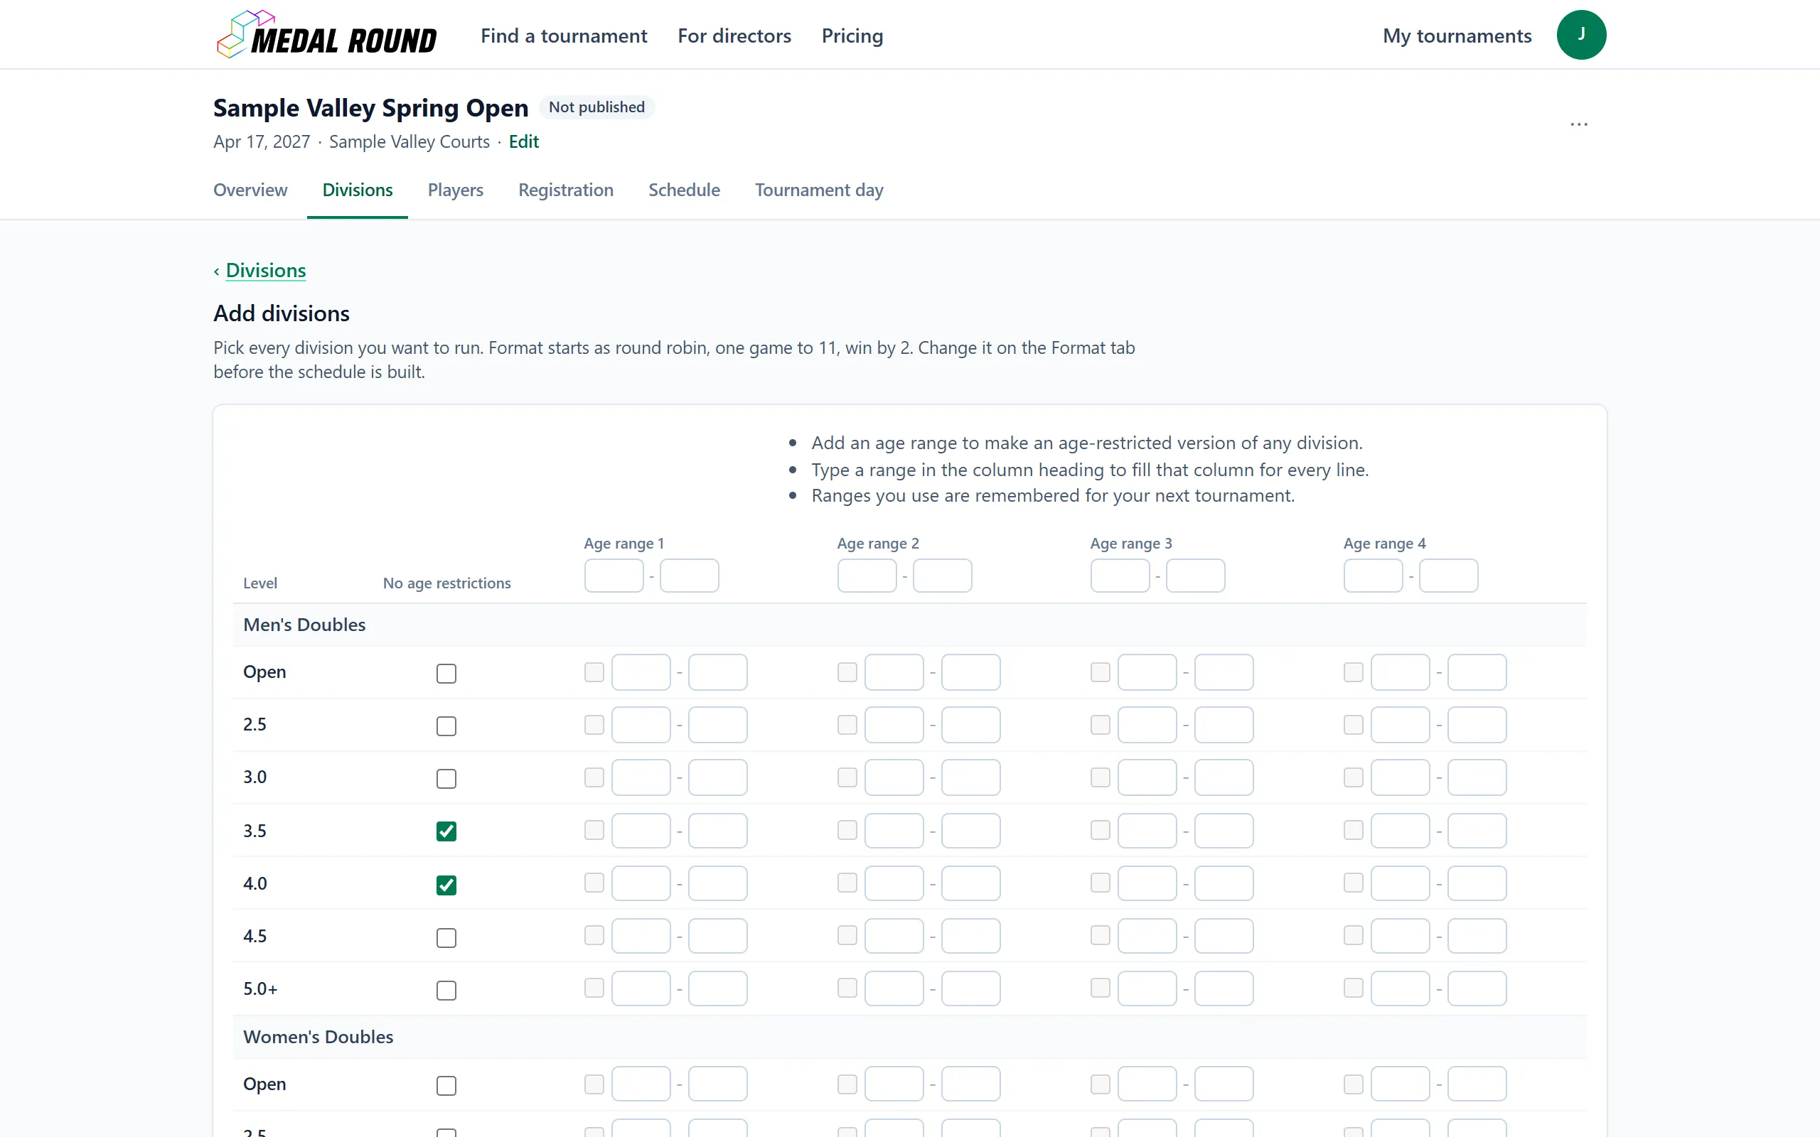This screenshot has width=1820, height=1137.
Task: Check Men's Doubles Open no age restrictions
Action: point(446,673)
